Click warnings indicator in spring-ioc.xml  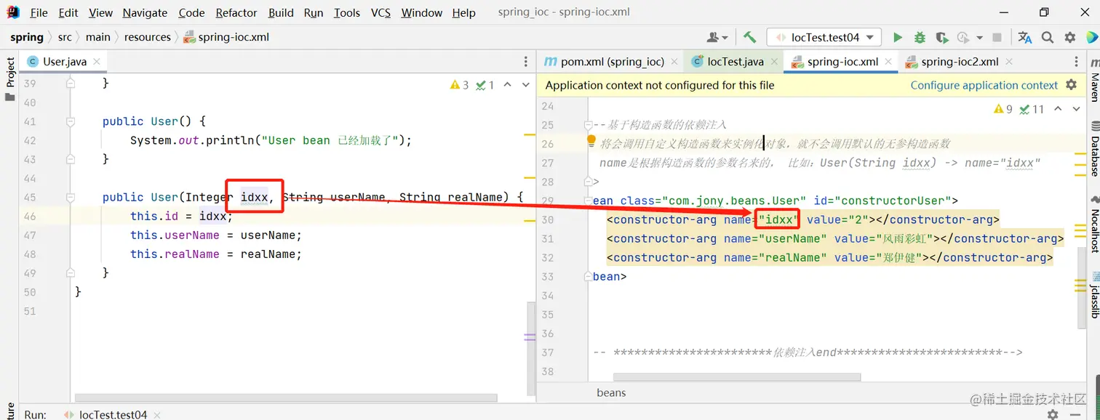pos(1003,109)
